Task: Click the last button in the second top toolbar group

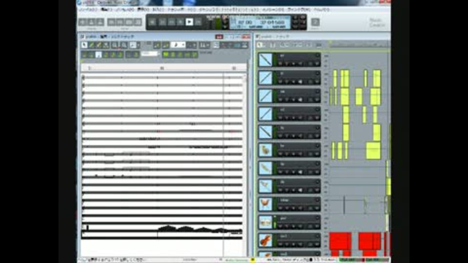Action: point(137,22)
